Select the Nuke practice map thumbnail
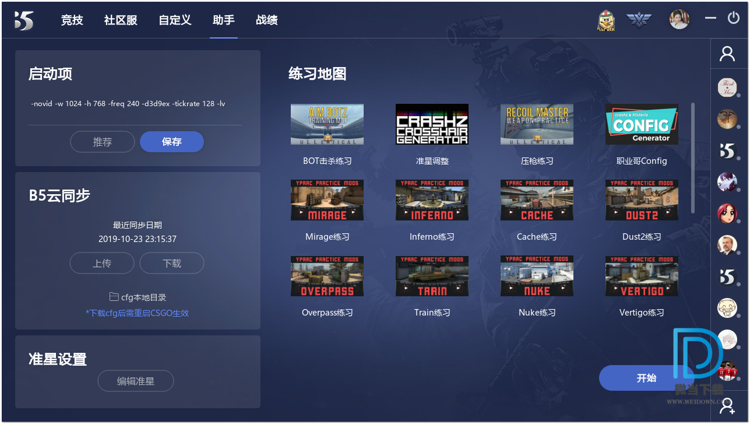 537,276
